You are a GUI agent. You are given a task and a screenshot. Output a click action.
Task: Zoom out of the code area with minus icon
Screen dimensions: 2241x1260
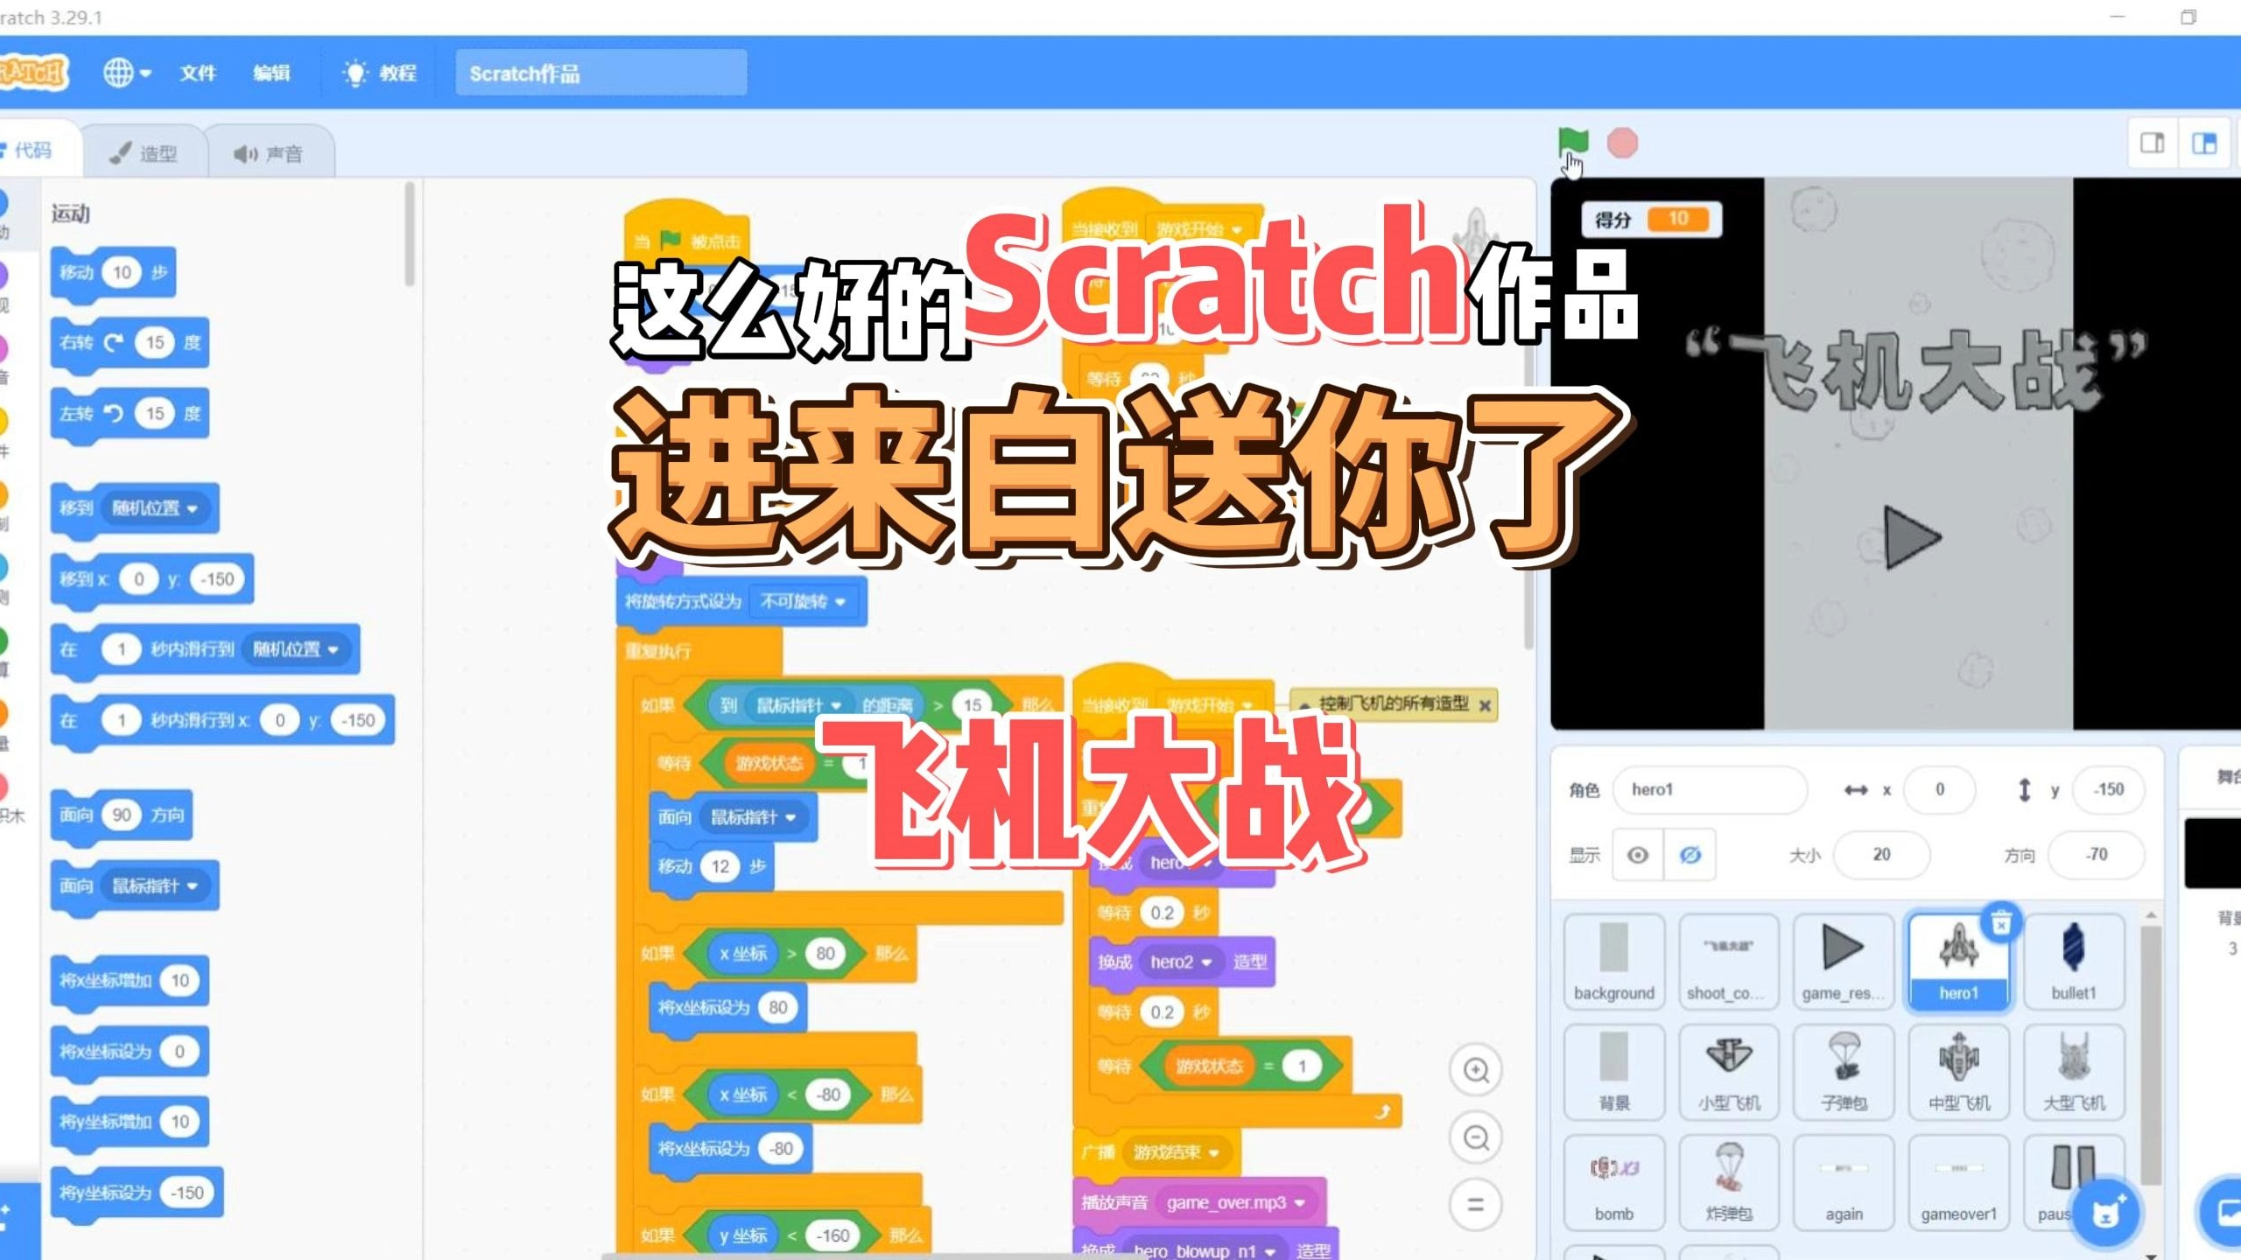pos(1477,1138)
